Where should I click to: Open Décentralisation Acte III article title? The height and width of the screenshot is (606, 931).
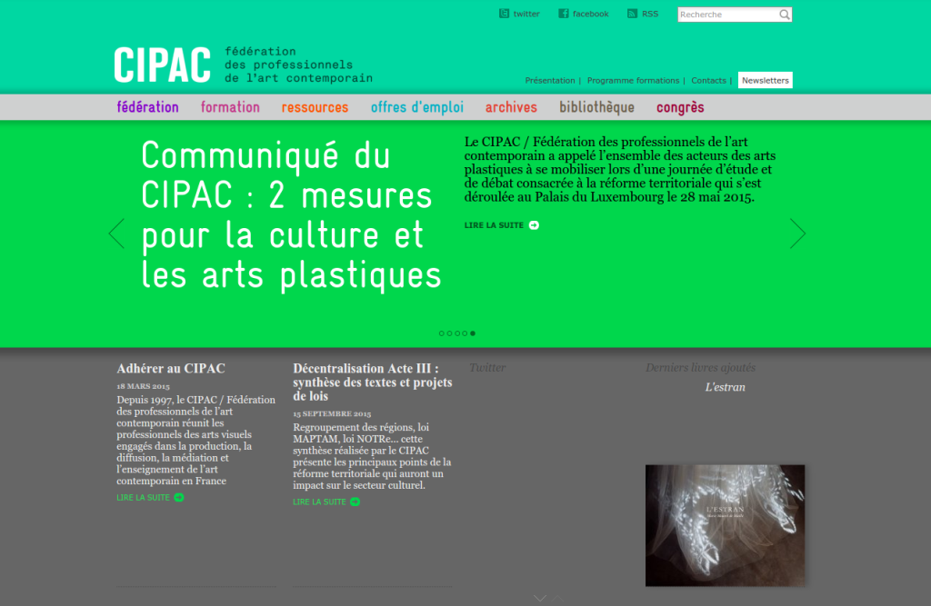372,382
